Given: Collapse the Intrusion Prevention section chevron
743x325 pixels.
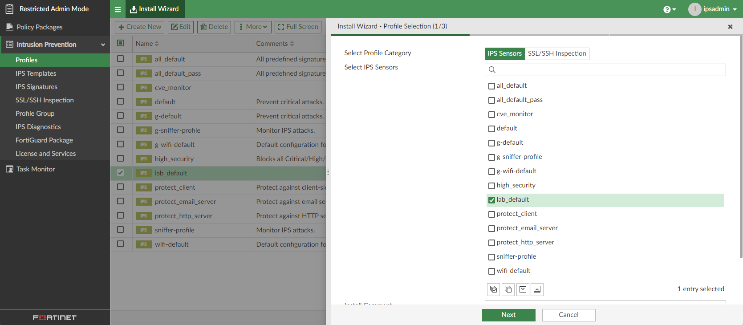Looking at the screenshot, I should [103, 45].
